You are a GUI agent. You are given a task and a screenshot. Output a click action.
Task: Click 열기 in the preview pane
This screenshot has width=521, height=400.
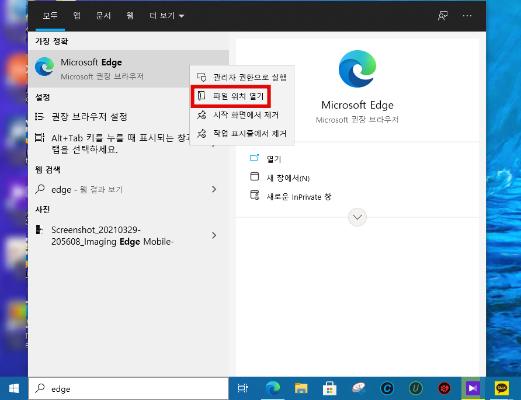(274, 159)
